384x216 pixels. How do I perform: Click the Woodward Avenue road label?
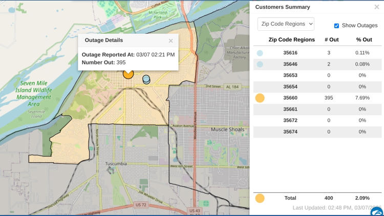pos(195,125)
